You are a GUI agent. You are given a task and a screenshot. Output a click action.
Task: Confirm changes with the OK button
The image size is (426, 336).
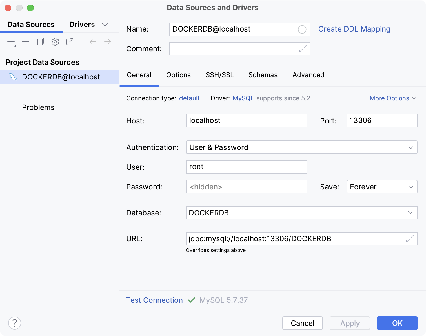(397, 323)
